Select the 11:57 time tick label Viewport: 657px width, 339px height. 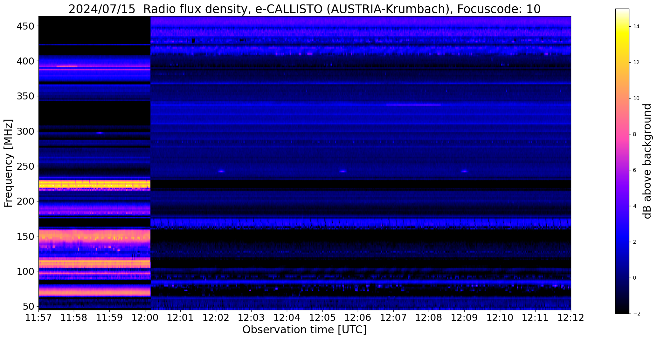[x=38, y=317]
